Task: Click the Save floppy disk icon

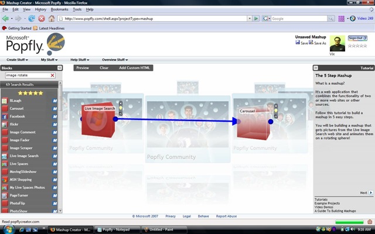Action: (298, 42)
